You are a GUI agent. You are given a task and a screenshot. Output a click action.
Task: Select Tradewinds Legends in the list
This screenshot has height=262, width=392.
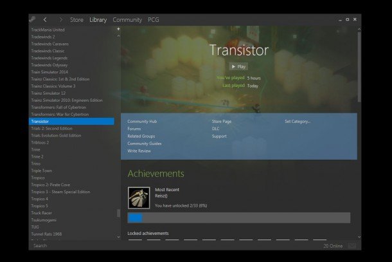49,58
